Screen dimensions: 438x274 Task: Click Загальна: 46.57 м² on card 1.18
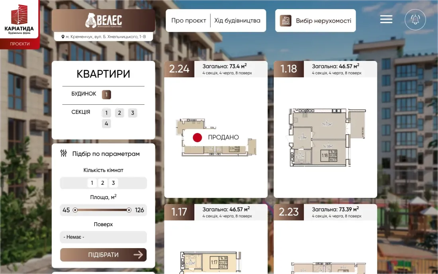click(x=336, y=66)
